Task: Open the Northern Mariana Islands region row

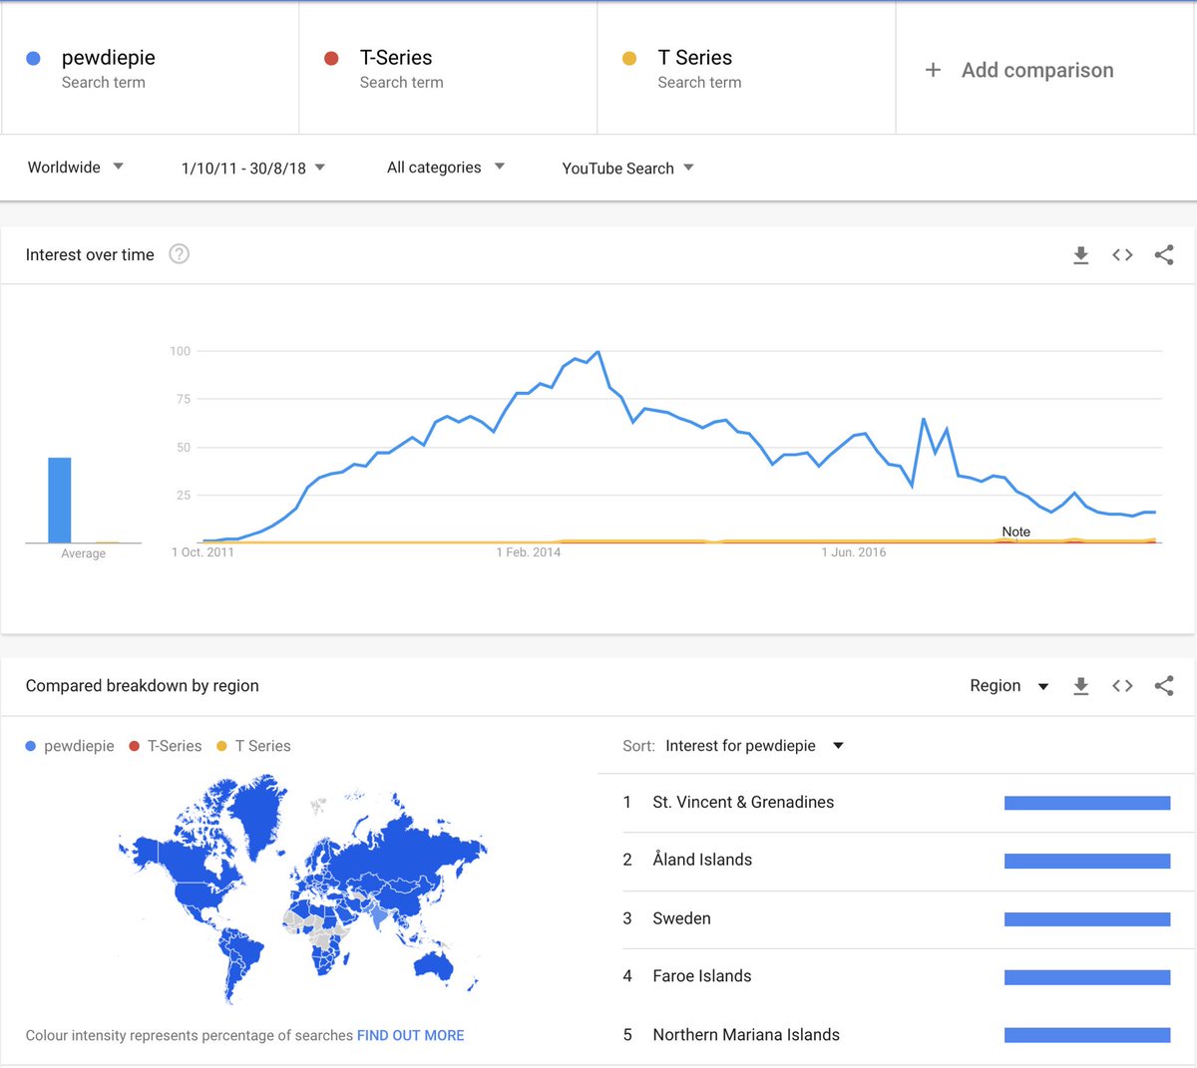Action: (x=896, y=1035)
